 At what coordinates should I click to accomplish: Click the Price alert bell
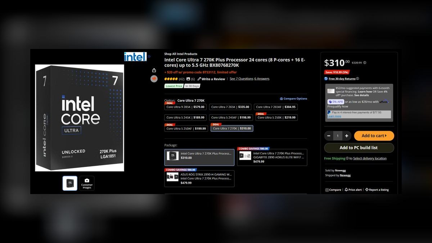click(346, 190)
